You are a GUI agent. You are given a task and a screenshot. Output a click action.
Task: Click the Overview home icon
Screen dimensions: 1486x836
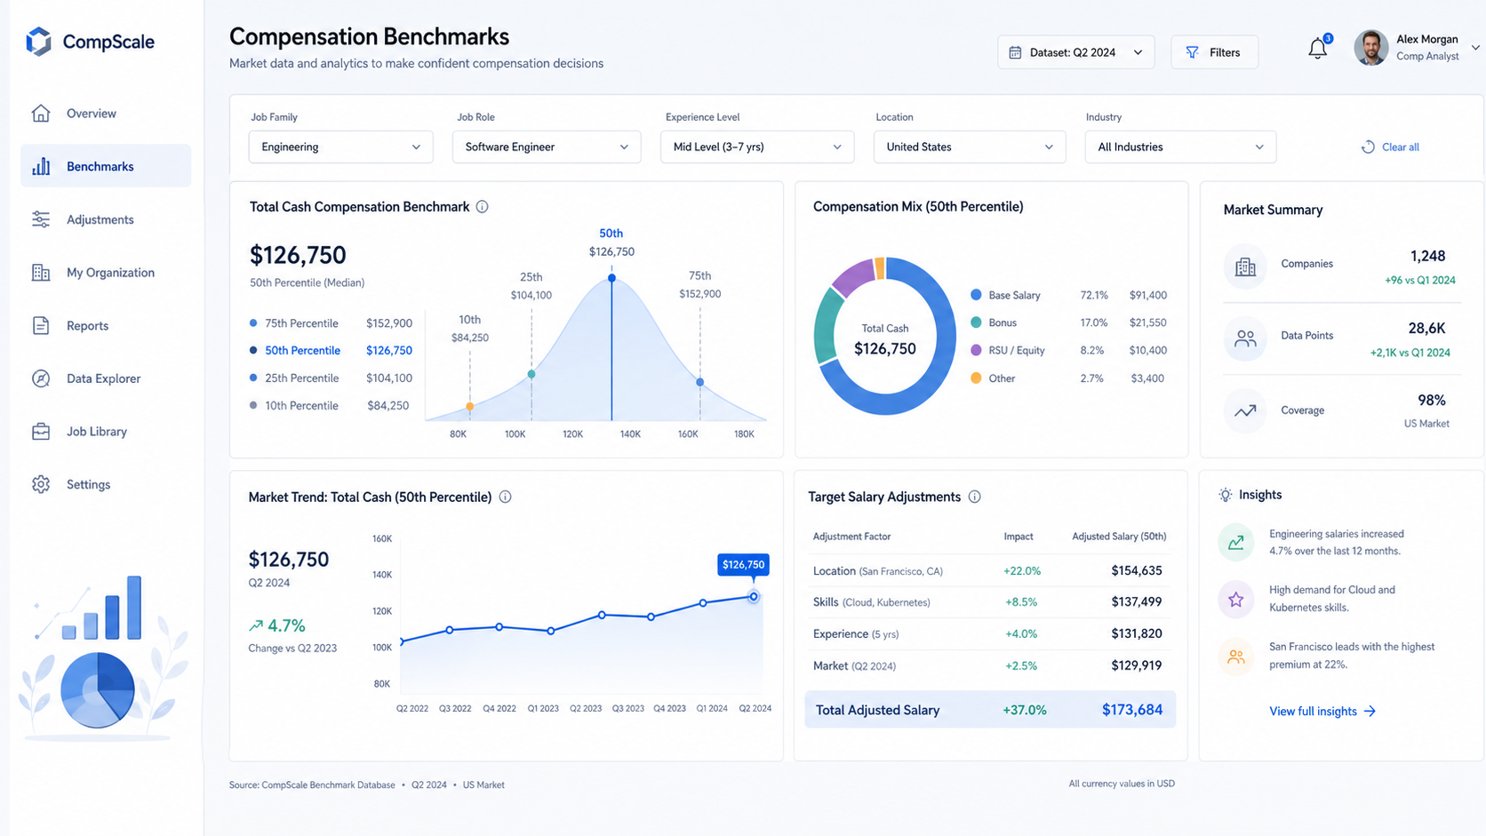coord(41,113)
